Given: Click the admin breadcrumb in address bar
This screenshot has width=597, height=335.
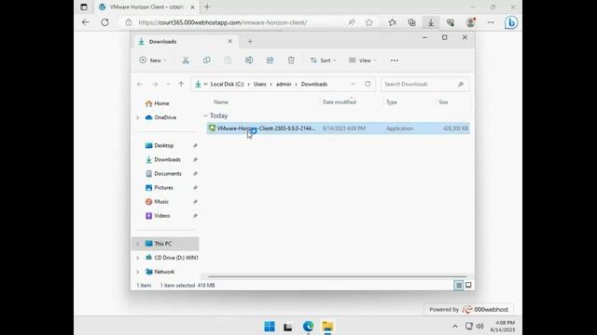Looking at the screenshot, I should click(284, 85).
